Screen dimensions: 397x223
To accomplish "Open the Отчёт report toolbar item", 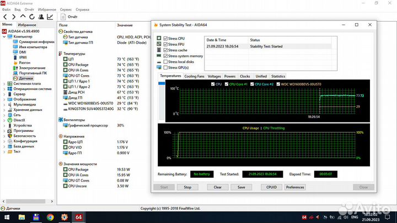I will click(x=69, y=17).
